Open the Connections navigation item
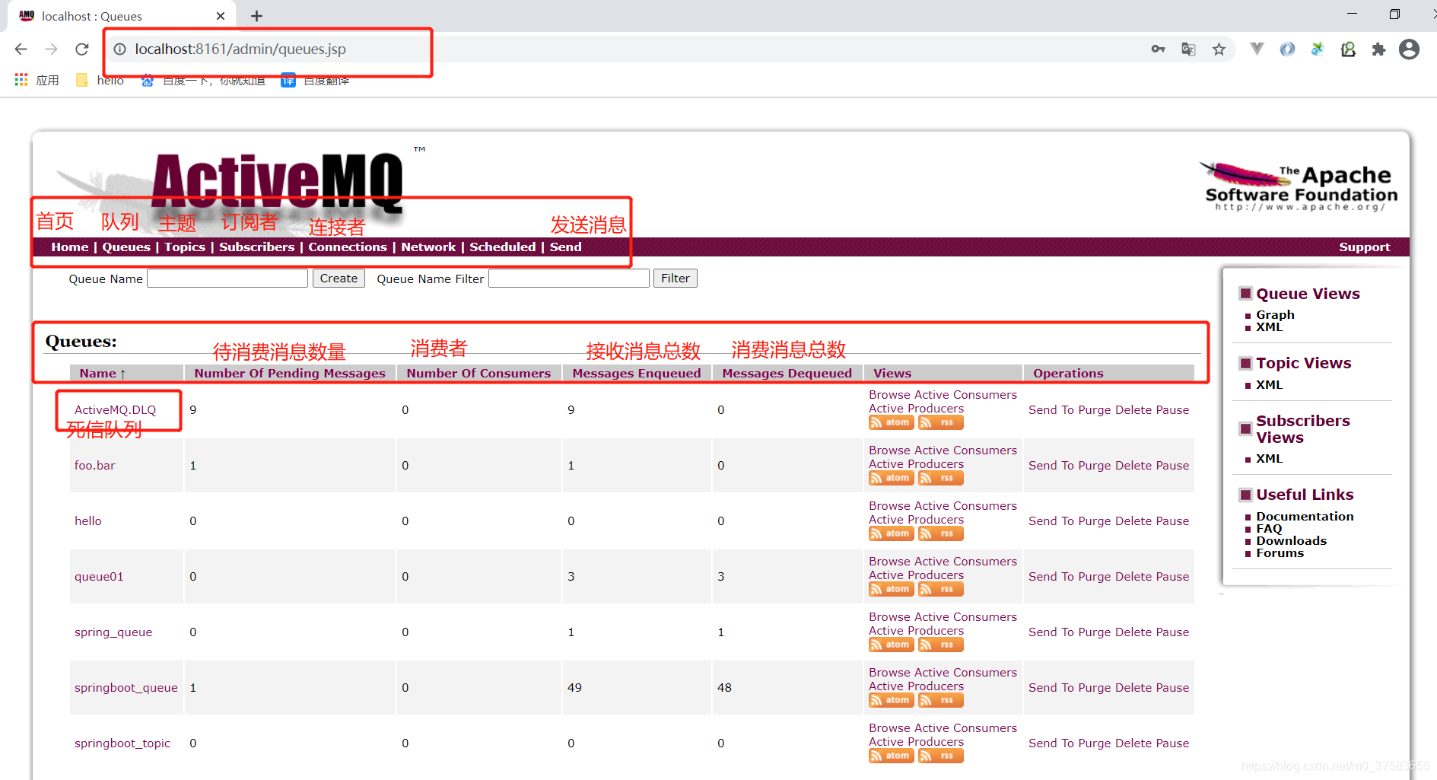Viewport: 1437px width, 780px height. tap(348, 247)
